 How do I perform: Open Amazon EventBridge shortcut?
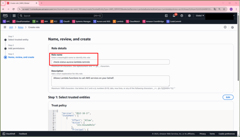tap(153, 21)
